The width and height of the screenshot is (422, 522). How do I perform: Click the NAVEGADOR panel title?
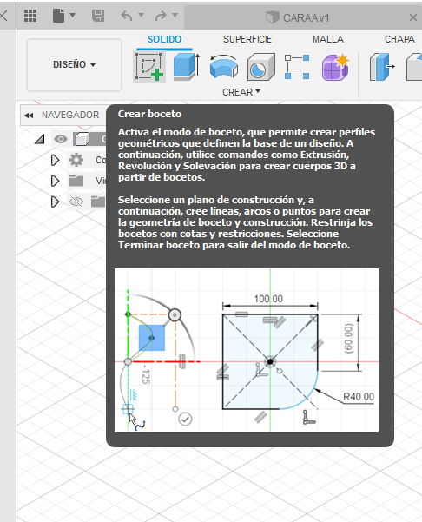(x=70, y=115)
